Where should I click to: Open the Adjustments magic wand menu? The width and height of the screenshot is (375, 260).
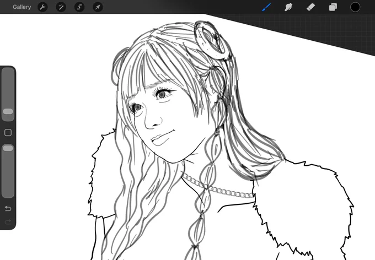pos(61,7)
